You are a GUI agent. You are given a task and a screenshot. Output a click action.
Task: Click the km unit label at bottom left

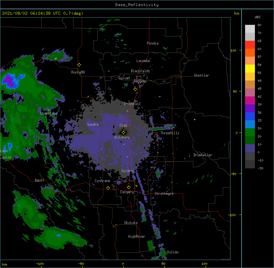(x=5, y=264)
